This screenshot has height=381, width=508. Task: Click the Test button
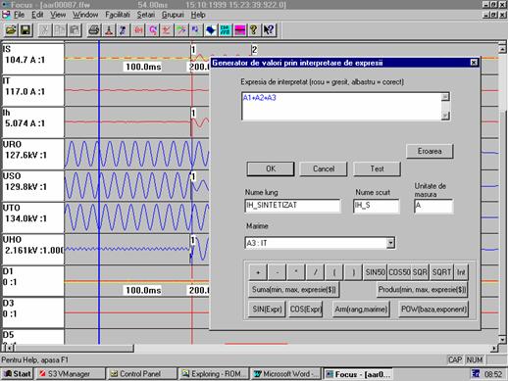pyautogui.click(x=377, y=168)
